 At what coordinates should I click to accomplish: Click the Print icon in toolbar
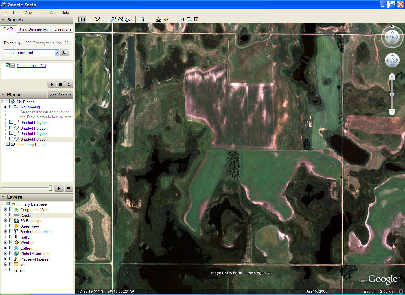pyautogui.click(x=189, y=19)
